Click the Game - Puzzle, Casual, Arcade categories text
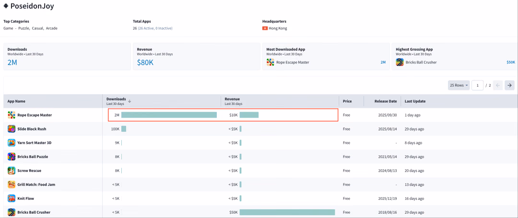The image size is (518, 218). tap(30, 28)
